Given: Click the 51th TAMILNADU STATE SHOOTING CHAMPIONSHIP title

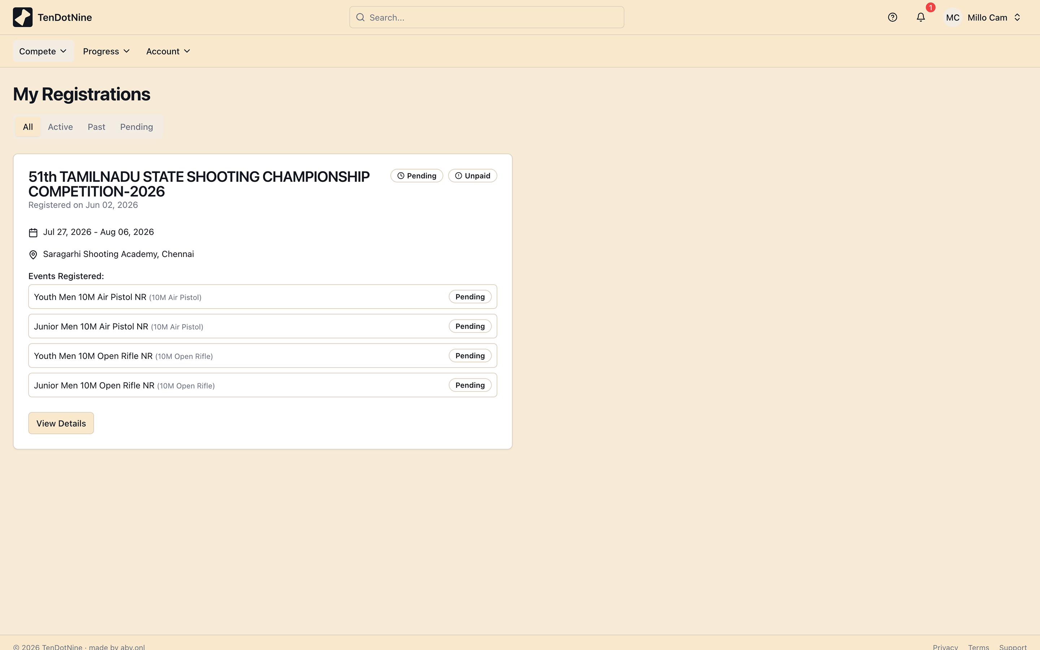Looking at the screenshot, I should pyautogui.click(x=199, y=184).
